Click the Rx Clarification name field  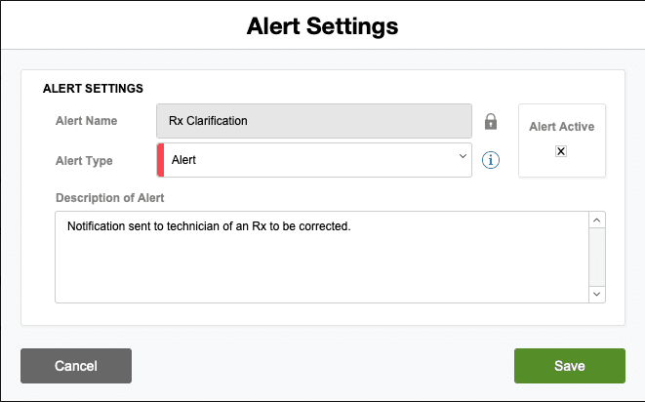tap(314, 121)
